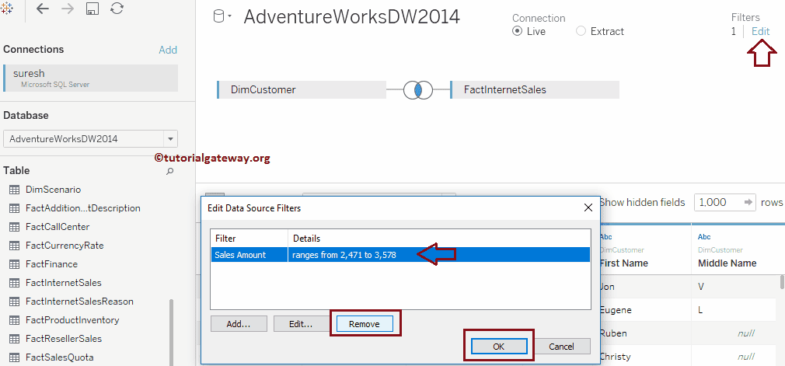
Task: Click Edit link under Filters
Action: tap(760, 31)
